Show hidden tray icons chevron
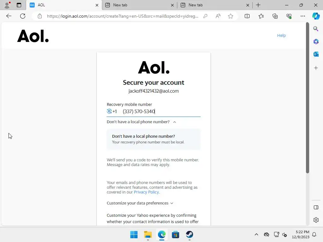 click(256, 234)
